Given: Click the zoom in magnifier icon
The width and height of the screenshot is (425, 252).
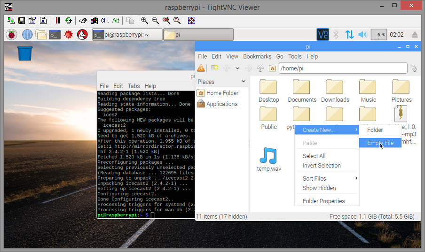Looking at the screenshot, I should tap(144, 21).
